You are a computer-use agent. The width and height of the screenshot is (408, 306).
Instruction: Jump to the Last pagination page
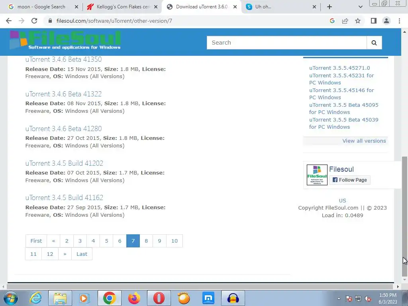click(82, 254)
